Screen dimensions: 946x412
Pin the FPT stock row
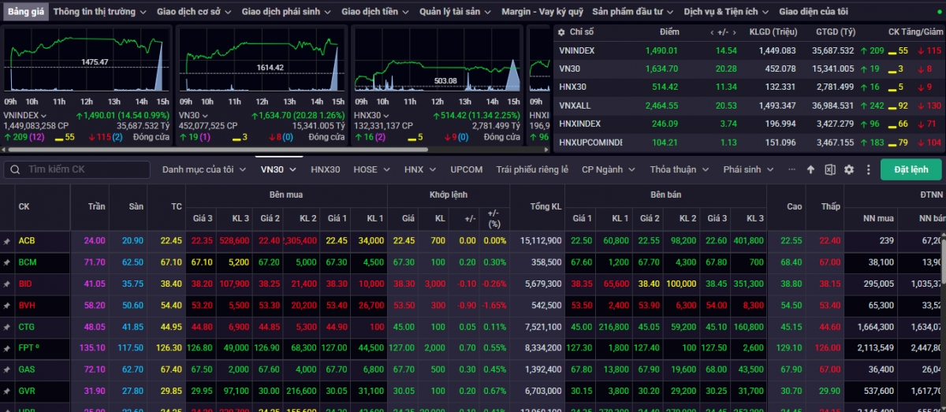pos(7,347)
